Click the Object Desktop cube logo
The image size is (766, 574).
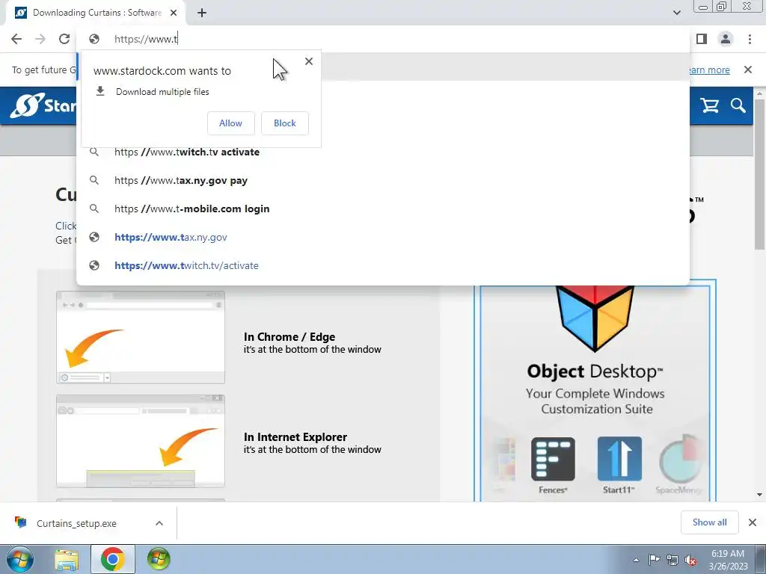click(595, 318)
